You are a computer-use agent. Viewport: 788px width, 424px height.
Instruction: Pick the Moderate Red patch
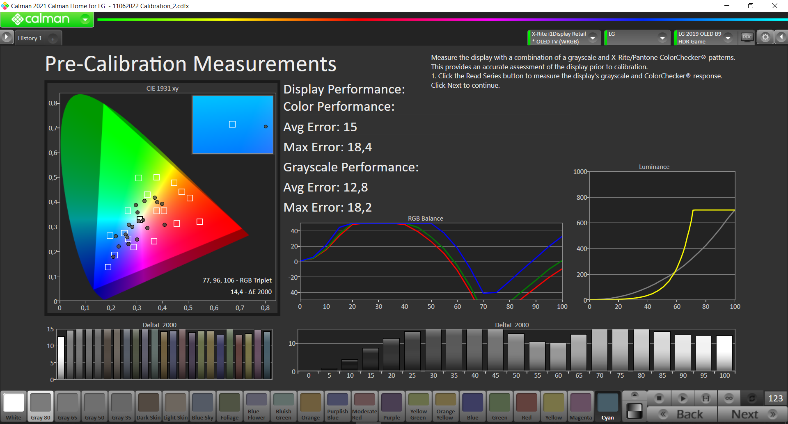tap(365, 406)
